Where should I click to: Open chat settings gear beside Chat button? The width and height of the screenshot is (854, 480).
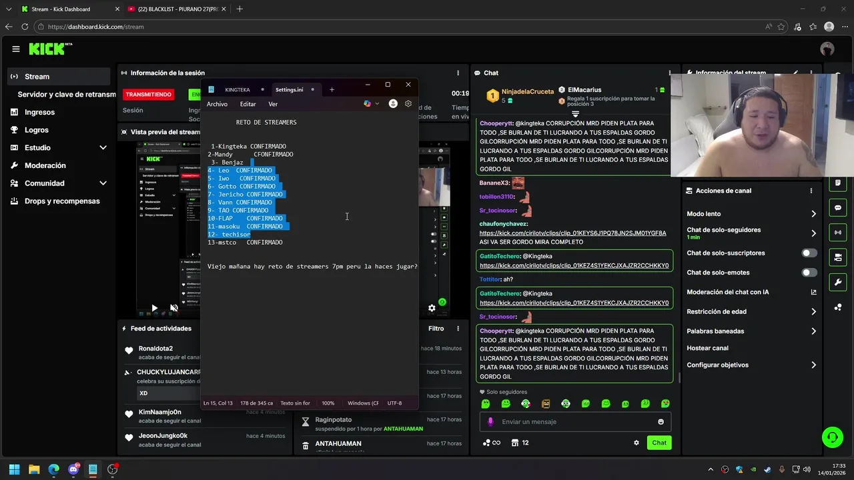636,443
